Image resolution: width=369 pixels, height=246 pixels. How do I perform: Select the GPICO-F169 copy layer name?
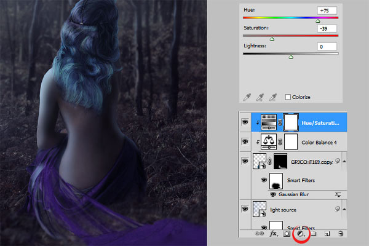[x=312, y=162]
